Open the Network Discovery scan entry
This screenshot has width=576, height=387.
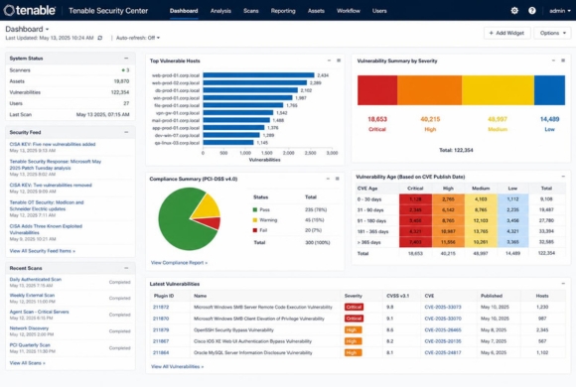click(x=29, y=328)
